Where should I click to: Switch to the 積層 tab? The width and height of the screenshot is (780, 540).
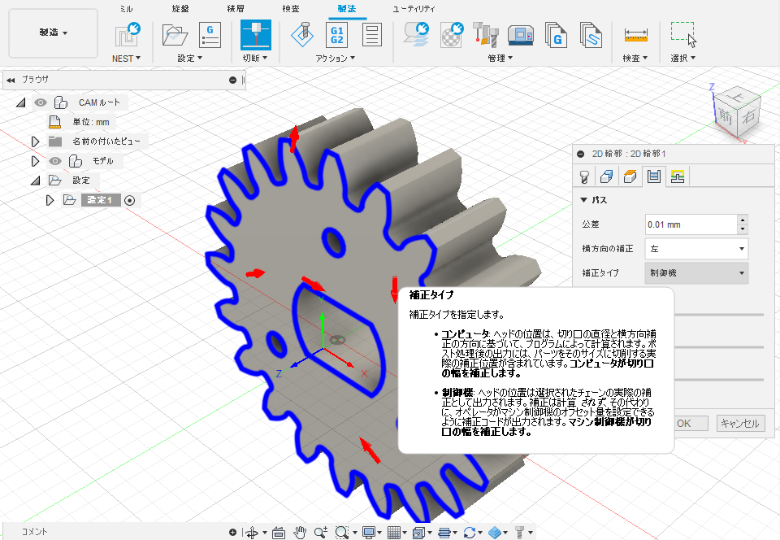(x=236, y=8)
